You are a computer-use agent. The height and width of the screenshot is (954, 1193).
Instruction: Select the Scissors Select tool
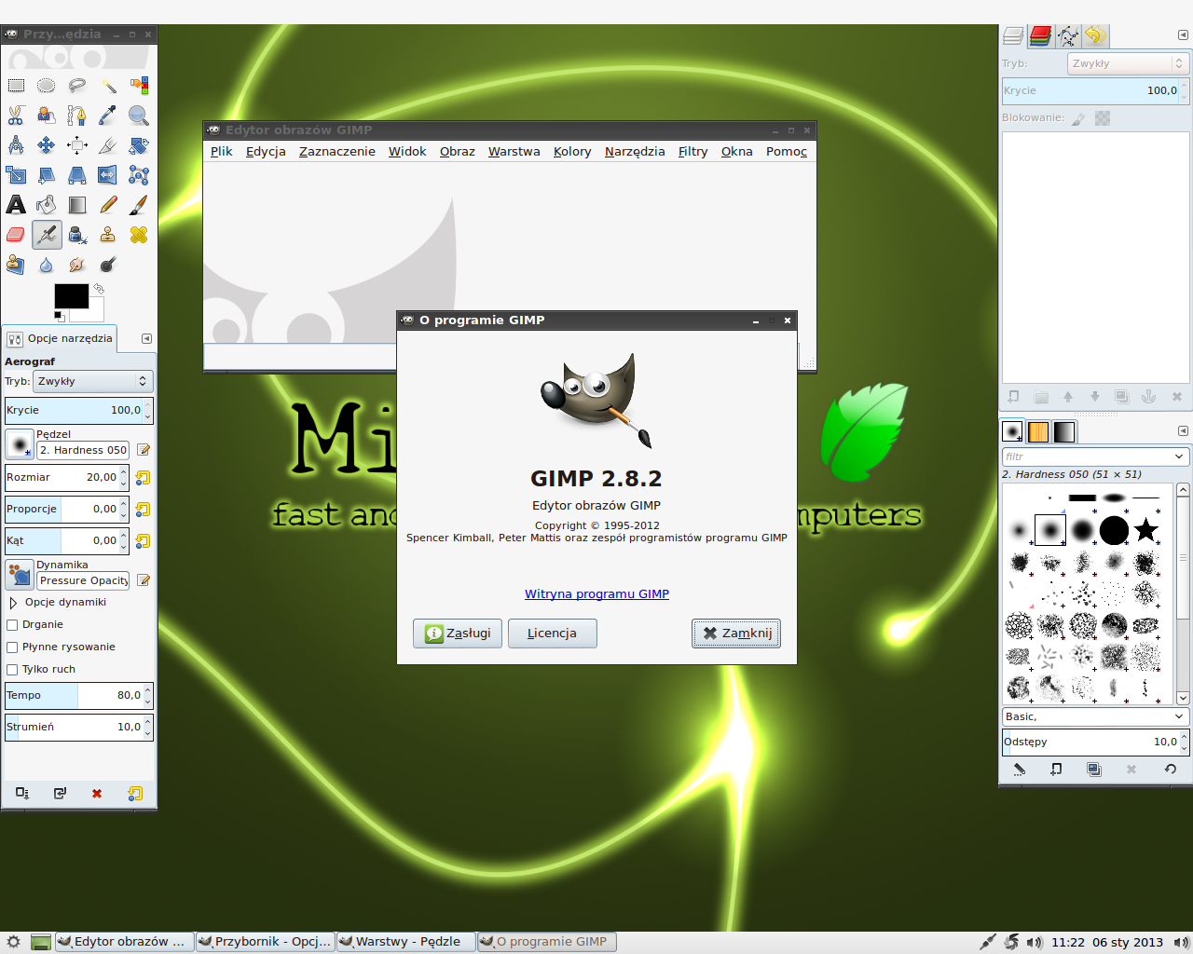coord(16,116)
